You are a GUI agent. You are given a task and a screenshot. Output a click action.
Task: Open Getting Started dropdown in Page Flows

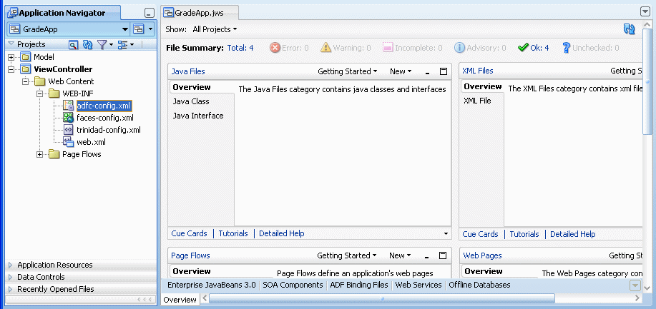(x=346, y=255)
